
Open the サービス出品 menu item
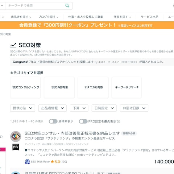(x=150, y=17)
